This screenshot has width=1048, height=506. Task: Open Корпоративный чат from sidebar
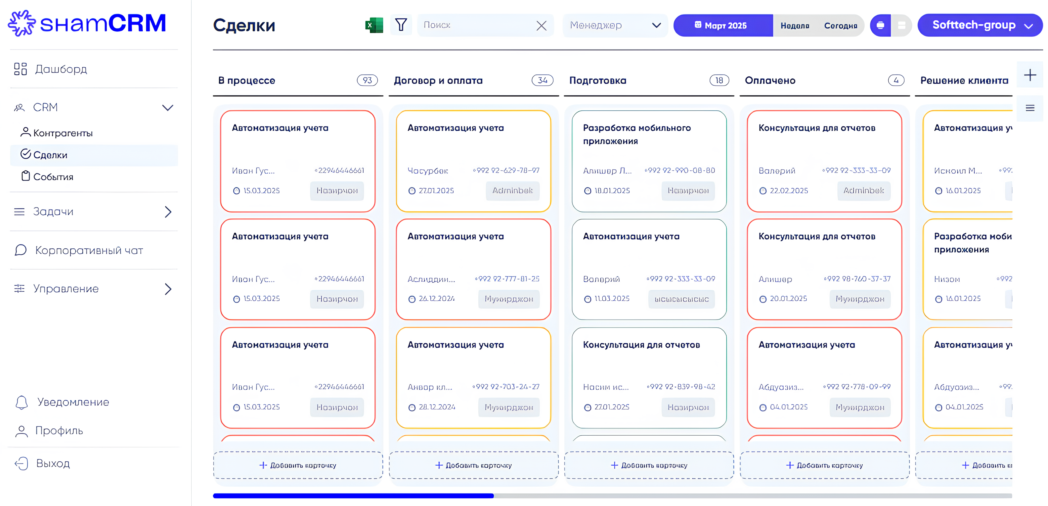[x=89, y=251]
